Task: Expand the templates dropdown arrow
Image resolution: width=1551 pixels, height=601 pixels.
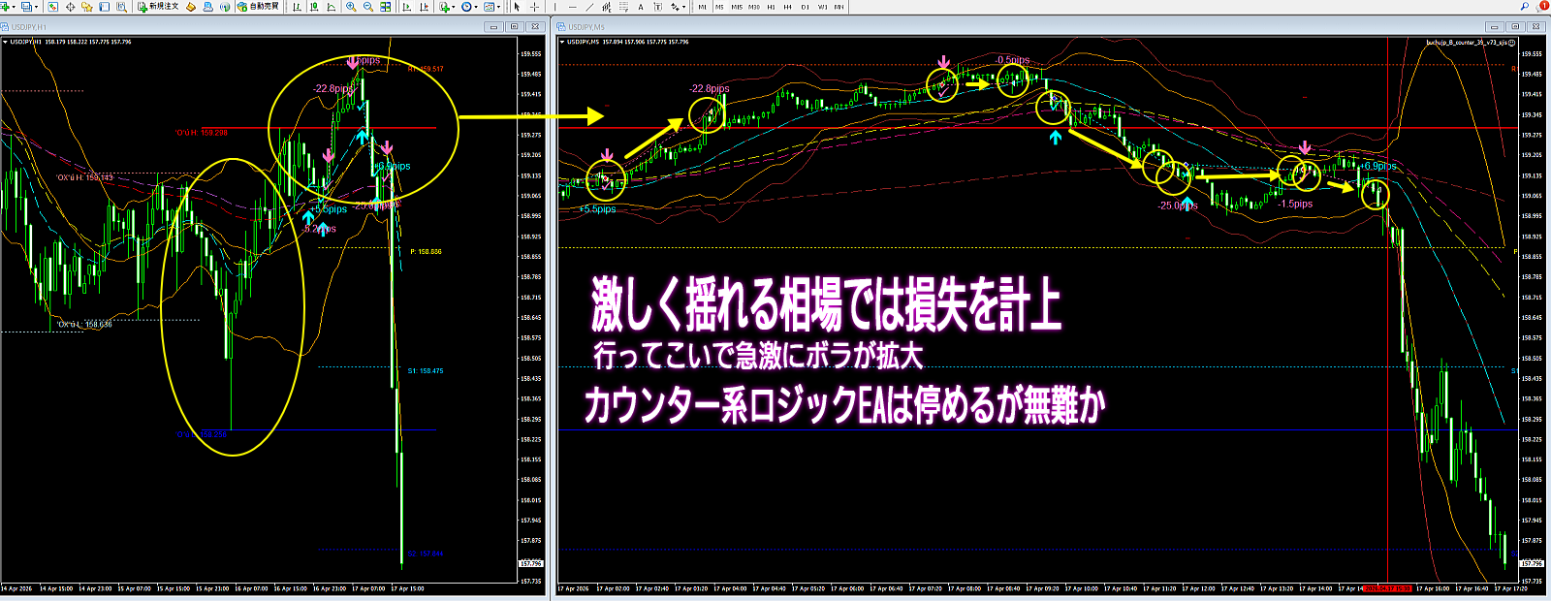Action: pos(500,7)
